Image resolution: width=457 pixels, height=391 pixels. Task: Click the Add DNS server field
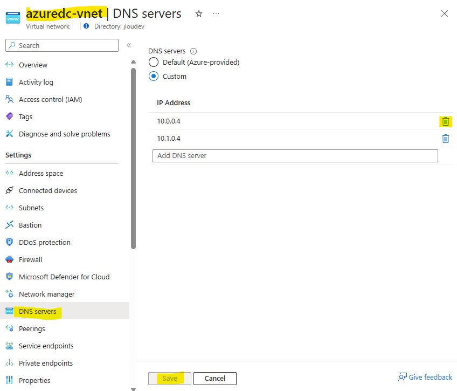(295, 156)
